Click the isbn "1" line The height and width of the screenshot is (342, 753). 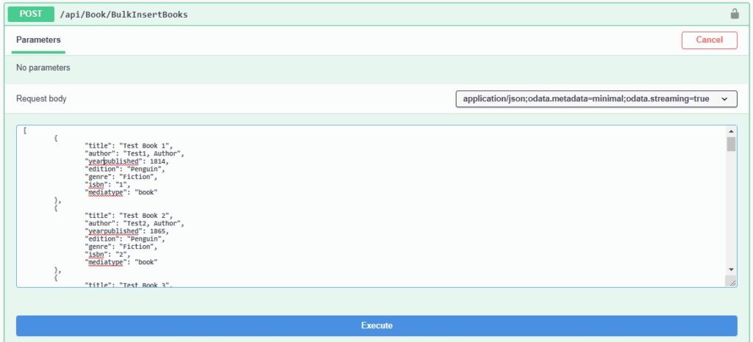point(107,184)
